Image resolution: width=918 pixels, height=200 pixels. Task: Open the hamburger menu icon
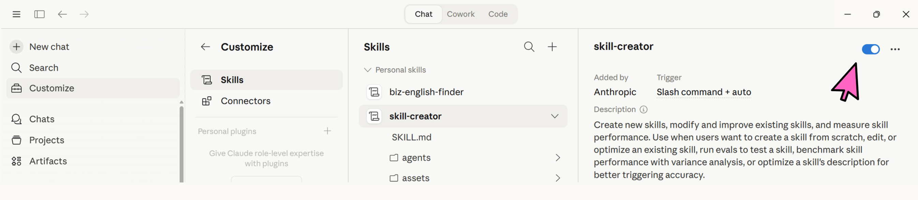pos(16,14)
